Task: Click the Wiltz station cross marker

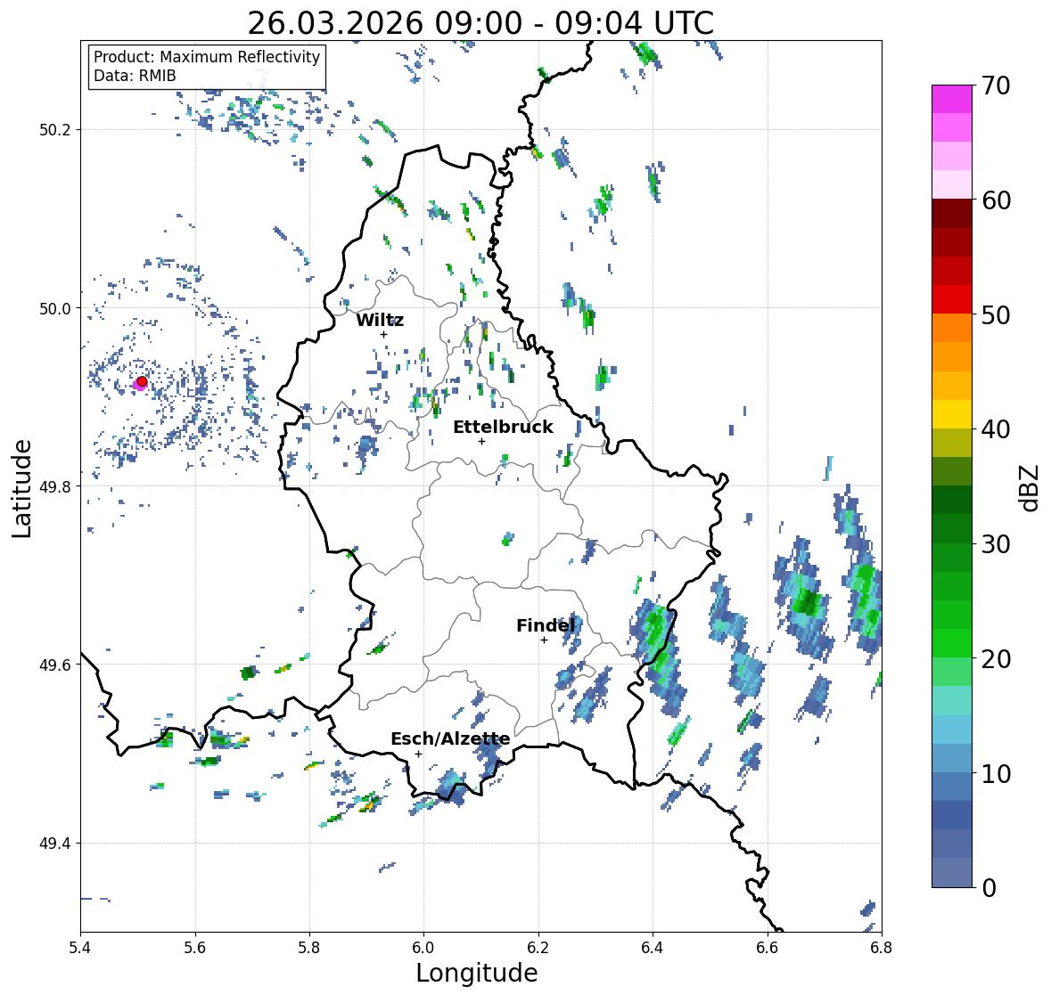Action: pos(383,334)
